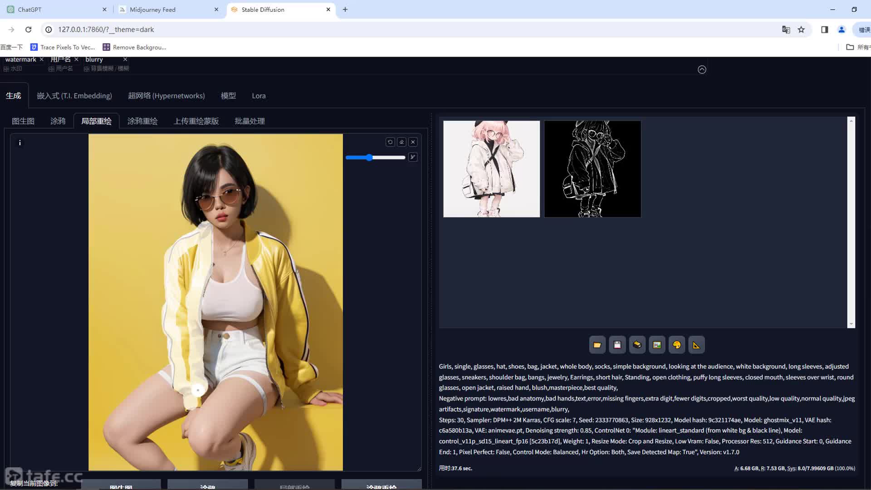Viewport: 871px width, 490px height.
Task: Click the address bar URL field
Action: point(408,29)
